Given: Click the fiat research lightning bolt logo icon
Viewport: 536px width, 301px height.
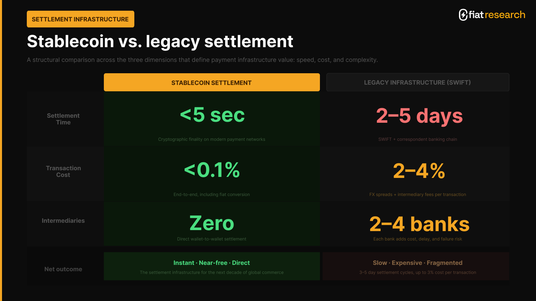Looking at the screenshot, I should (463, 15).
